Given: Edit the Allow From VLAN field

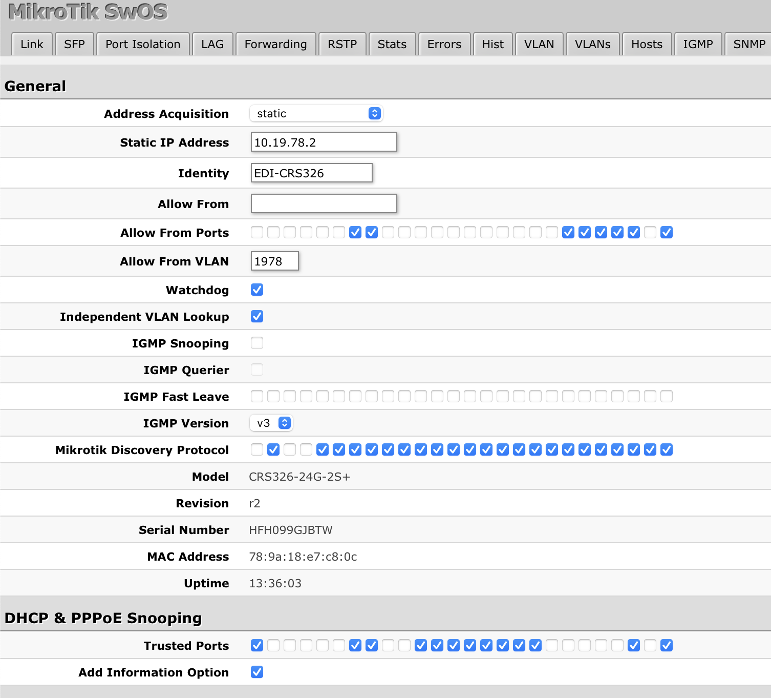Looking at the screenshot, I should 274,261.
